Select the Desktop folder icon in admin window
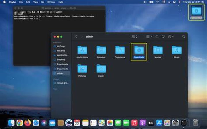This screenshot has width=207, height=129. [101, 52]
